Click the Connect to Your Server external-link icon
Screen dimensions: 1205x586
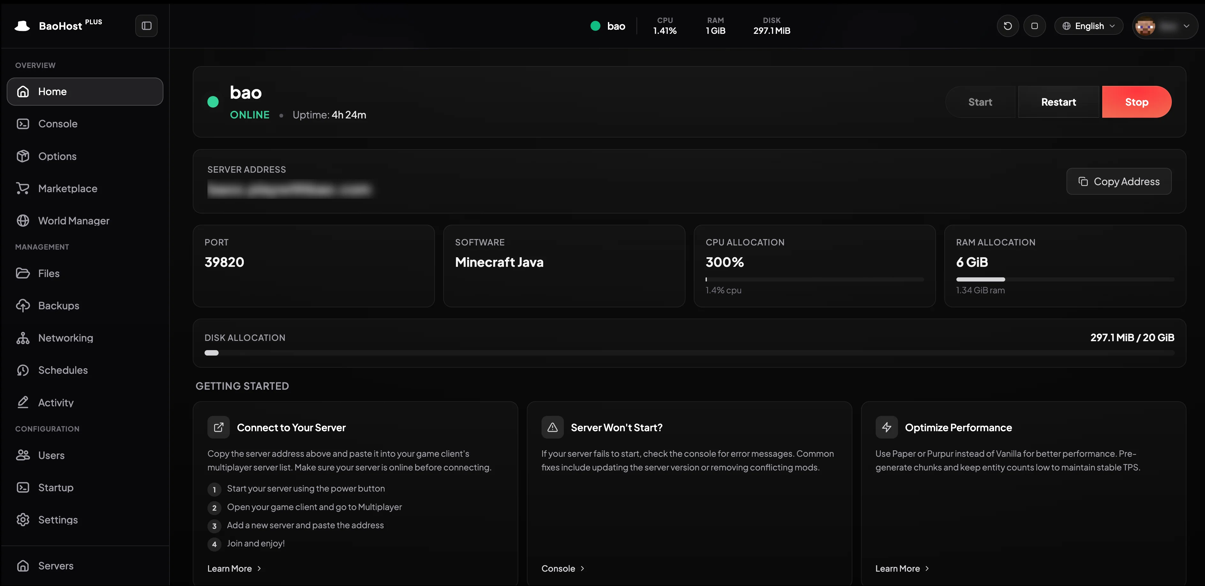point(219,427)
